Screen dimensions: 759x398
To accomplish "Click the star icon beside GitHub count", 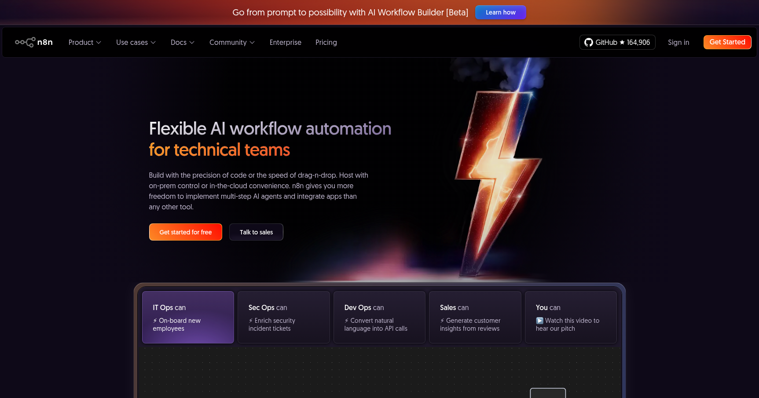I will (x=622, y=42).
